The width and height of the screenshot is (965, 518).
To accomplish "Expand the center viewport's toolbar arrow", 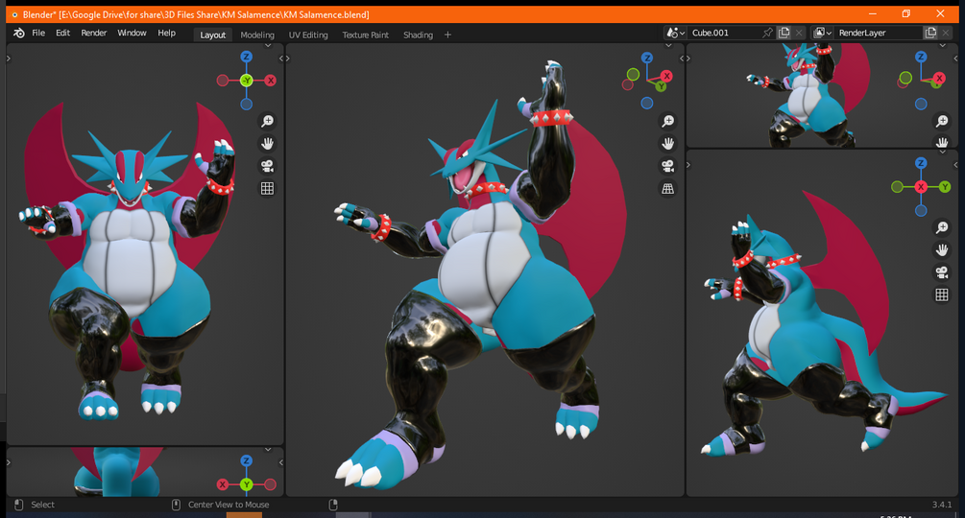I will (287, 59).
